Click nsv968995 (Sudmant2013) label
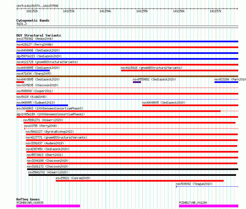The image size is (246, 209). tap(36, 103)
